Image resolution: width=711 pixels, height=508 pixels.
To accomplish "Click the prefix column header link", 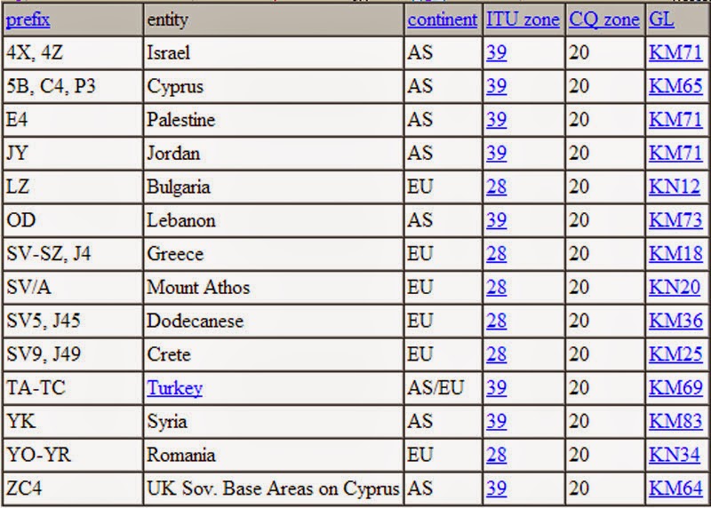I will pos(28,20).
